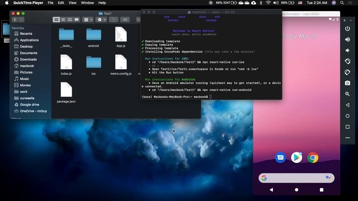Tap Android navigation bar Back button
This screenshot has height=201, width=358.
(x=271, y=190)
